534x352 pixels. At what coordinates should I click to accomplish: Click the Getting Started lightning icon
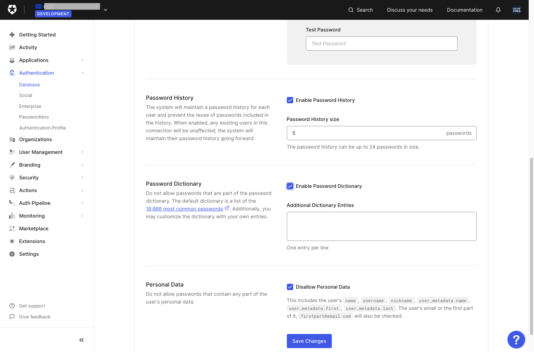[12, 35]
